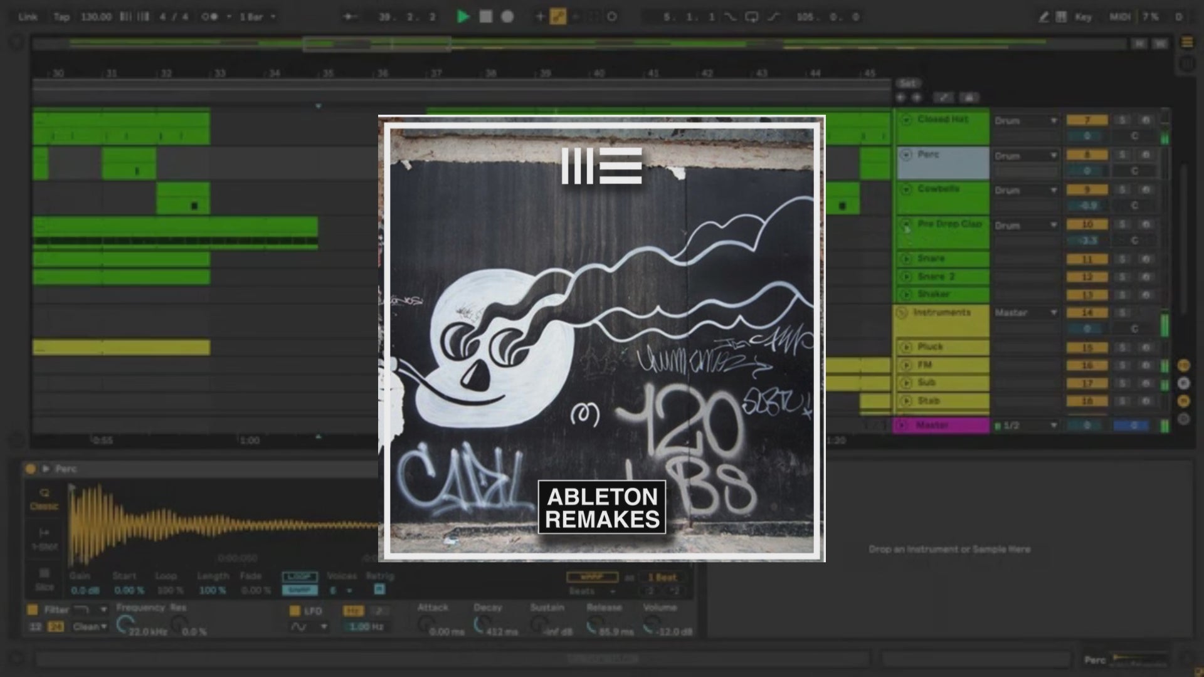Screen dimensions: 1204x677
Task: Adjust the filter Frequency knob
Action: coord(125,624)
